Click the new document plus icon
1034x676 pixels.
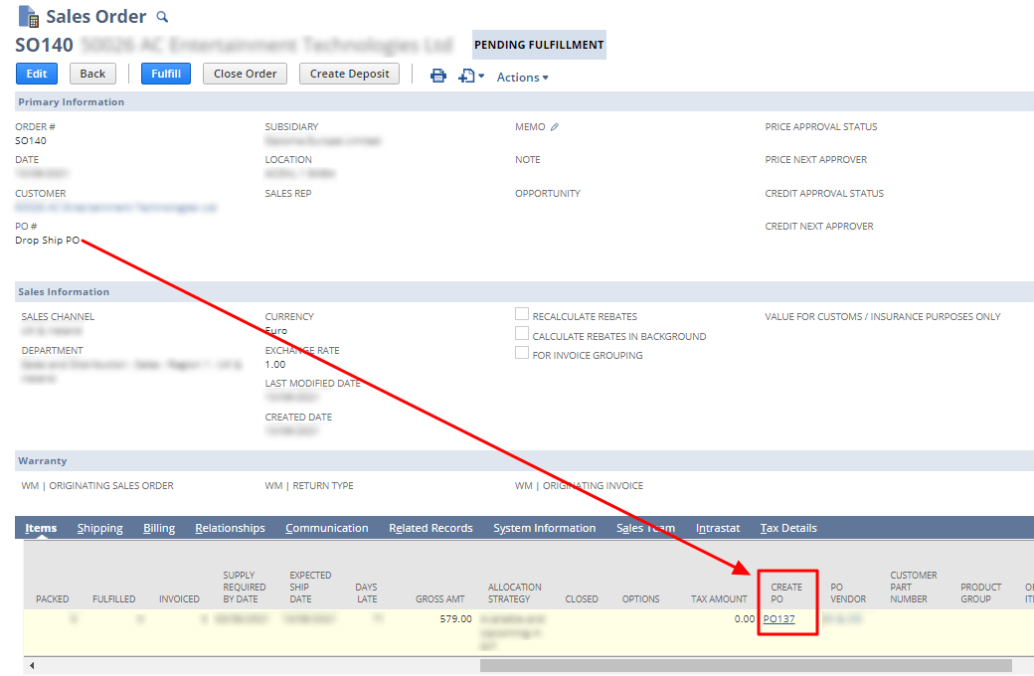[467, 76]
